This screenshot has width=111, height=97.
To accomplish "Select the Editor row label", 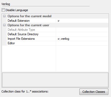I will pyautogui.click(x=11, y=43).
